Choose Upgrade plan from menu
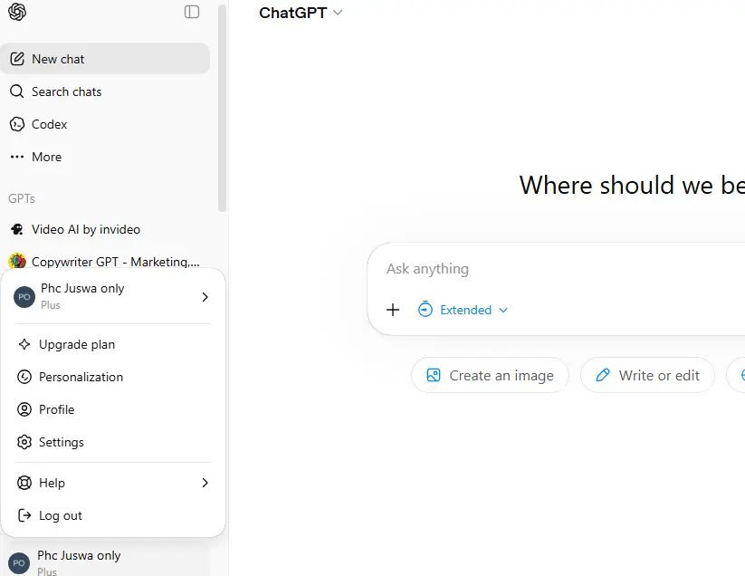The height and width of the screenshot is (576, 745). click(x=112, y=344)
